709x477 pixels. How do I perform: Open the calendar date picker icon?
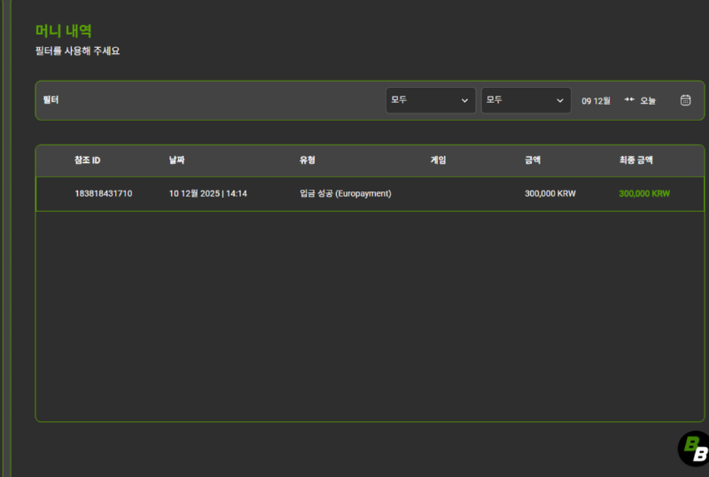click(685, 100)
